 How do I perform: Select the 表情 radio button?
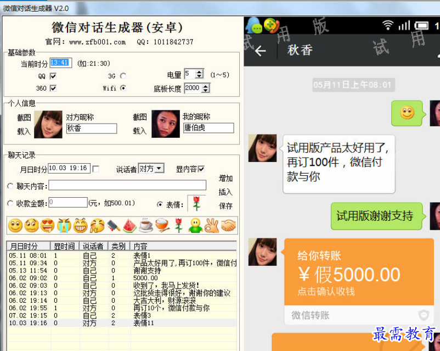tap(160, 204)
